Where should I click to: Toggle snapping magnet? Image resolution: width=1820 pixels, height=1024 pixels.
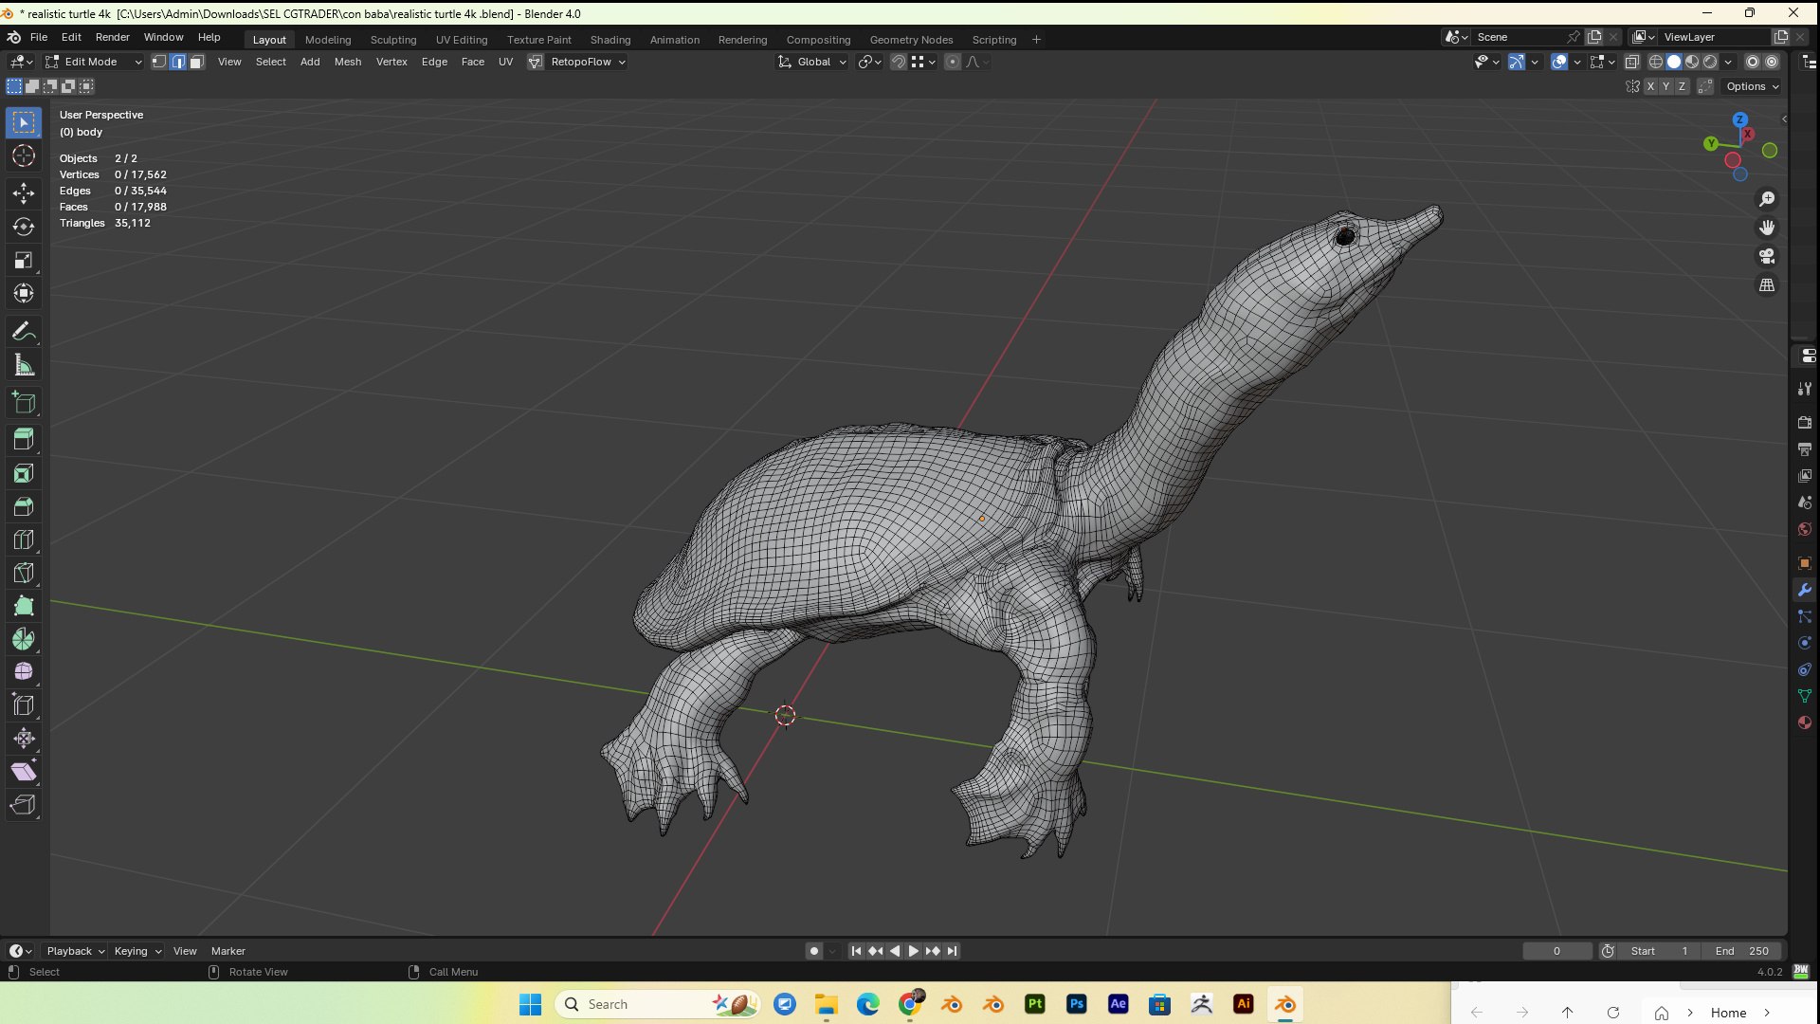click(x=898, y=62)
